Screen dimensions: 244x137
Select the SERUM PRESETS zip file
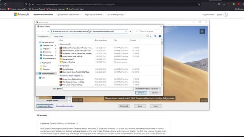(x=76, y=51)
